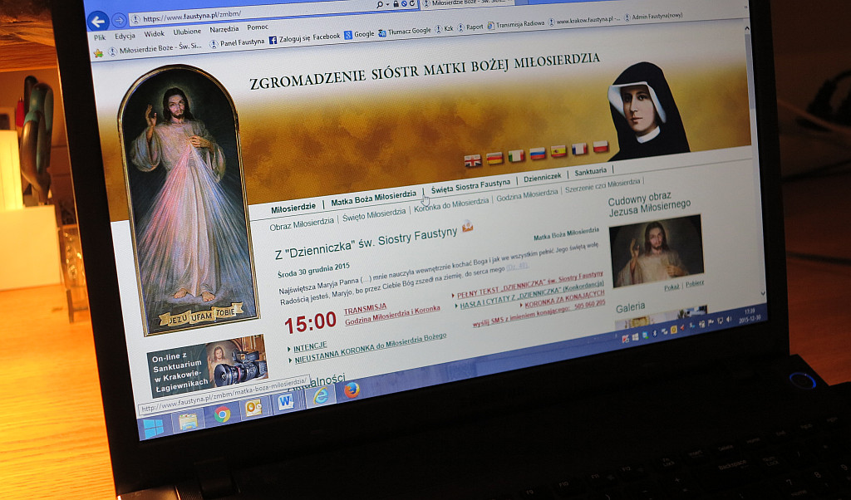
Task: Open the Edycja menu
Action: tap(125, 36)
